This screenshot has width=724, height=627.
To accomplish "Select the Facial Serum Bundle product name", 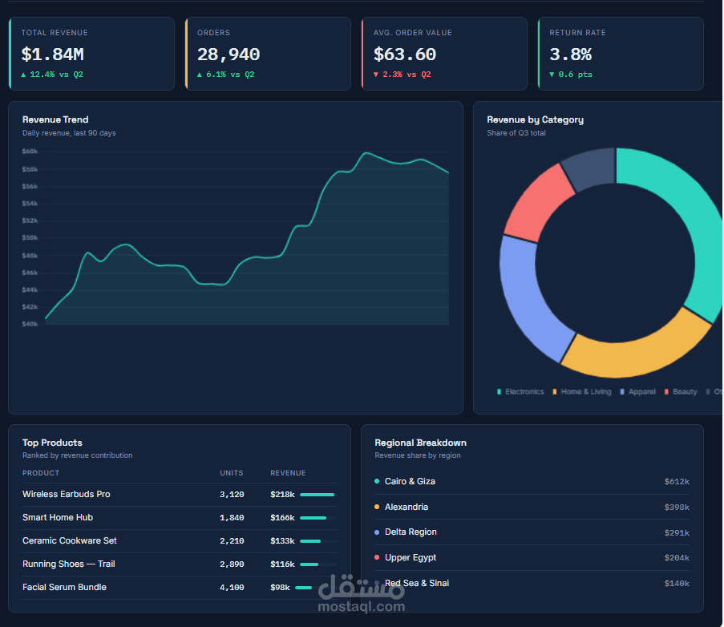I will (x=64, y=587).
